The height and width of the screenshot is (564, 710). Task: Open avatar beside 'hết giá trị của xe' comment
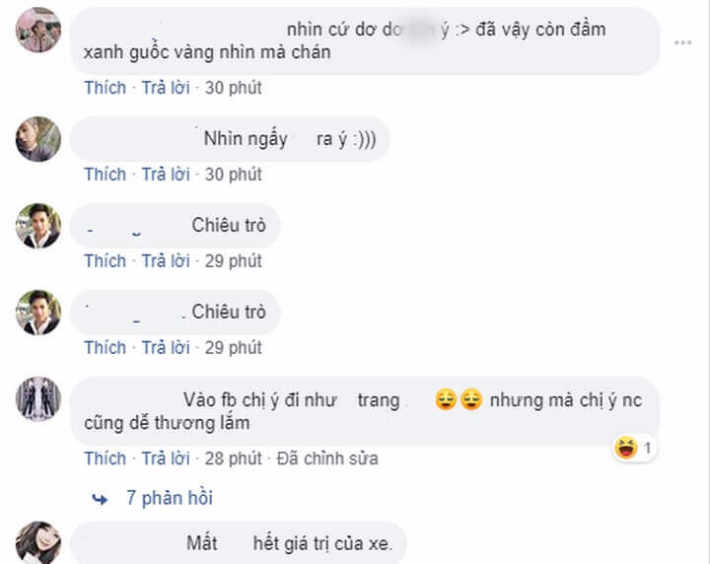(x=38, y=542)
